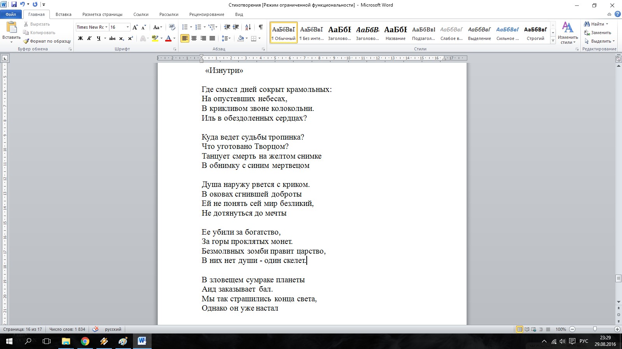622x349 pixels.
Task: Open borders dropdown
Action: tap(259, 38)
